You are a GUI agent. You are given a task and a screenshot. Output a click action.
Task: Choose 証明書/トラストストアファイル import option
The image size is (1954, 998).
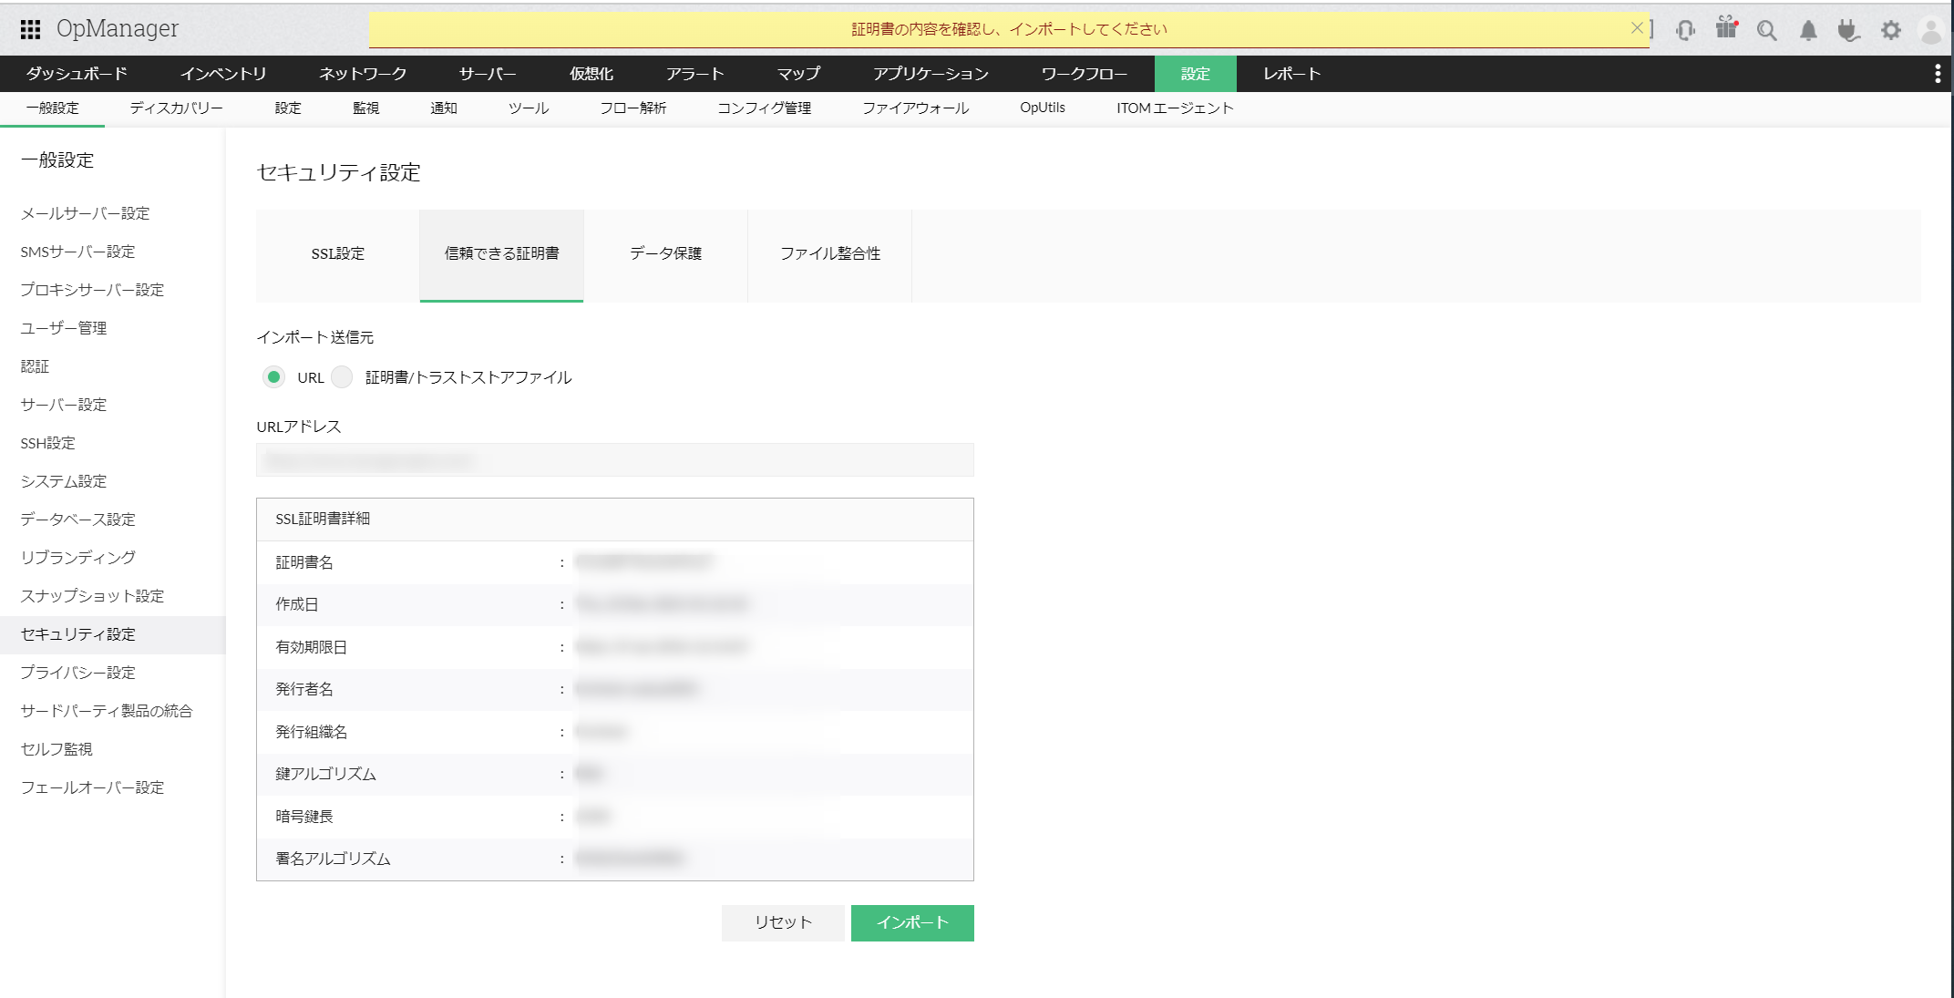[342, 376]
